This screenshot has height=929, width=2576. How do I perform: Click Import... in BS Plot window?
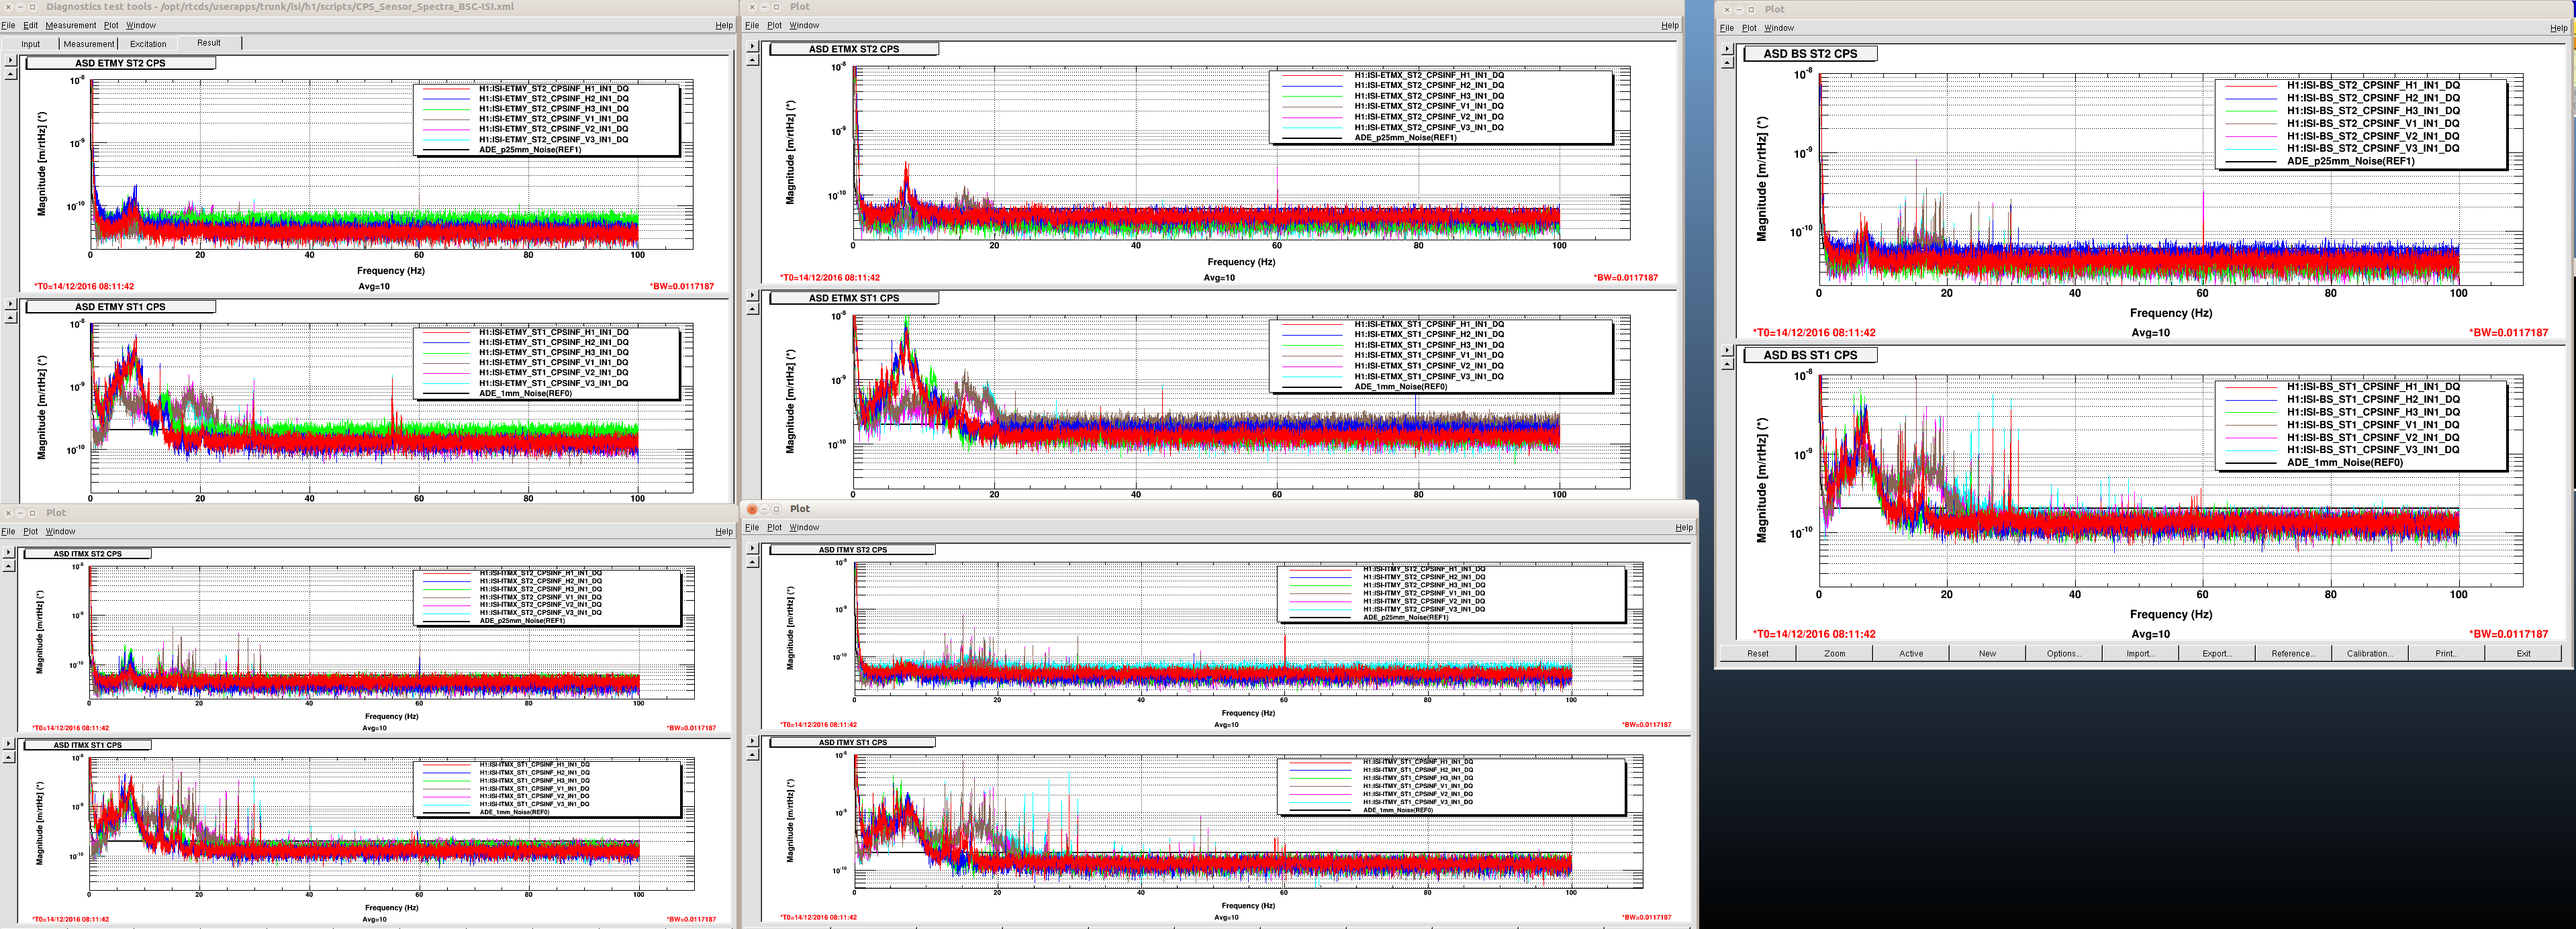pyautogui.click(x=2140, y=654)
